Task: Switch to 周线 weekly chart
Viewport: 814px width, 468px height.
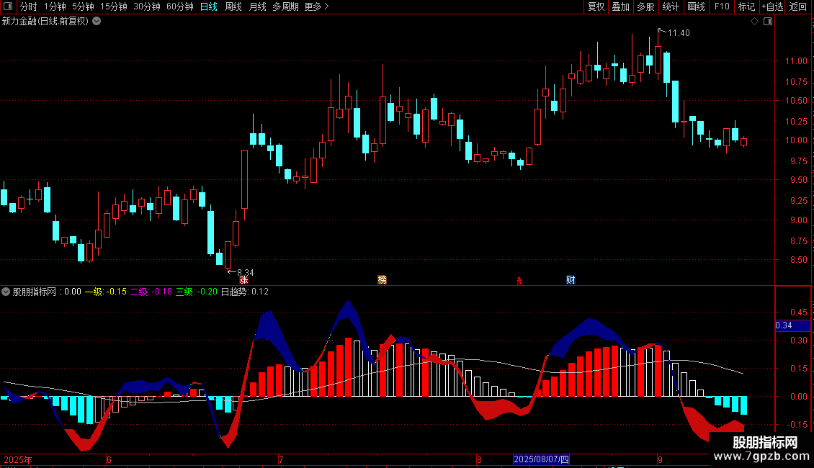Action: click(233, 6)
